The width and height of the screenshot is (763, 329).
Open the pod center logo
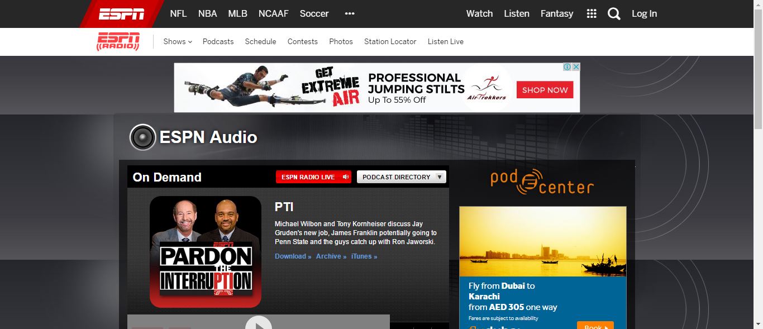pyautogui.click(x=542, y=182)
